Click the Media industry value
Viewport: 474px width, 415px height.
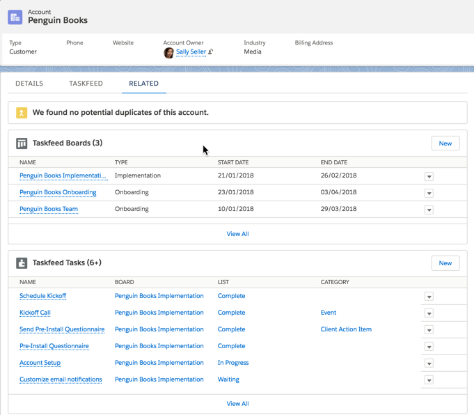tap(253, 52)
